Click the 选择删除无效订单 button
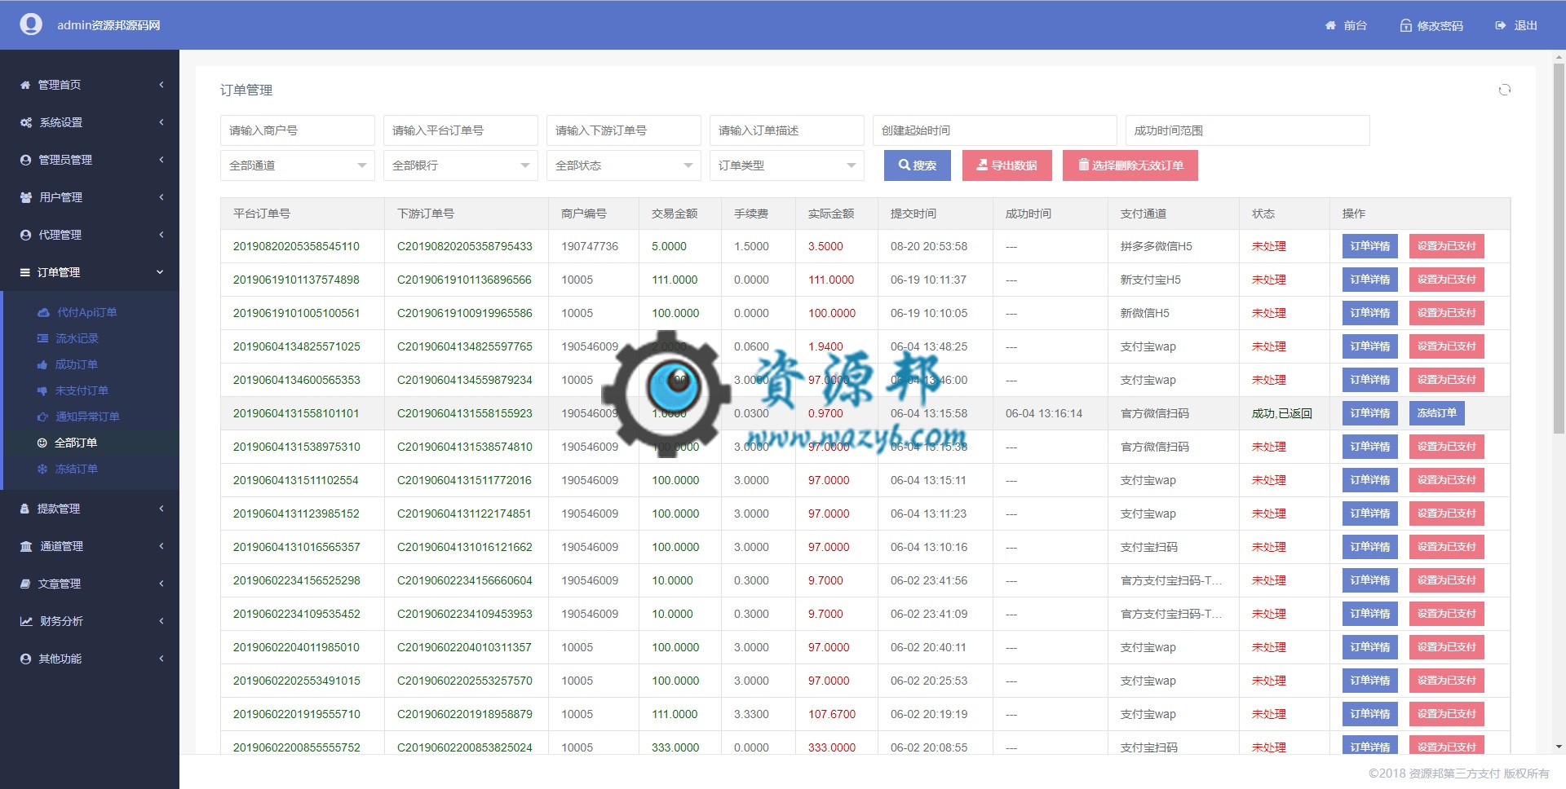Screen dimensions: 1566x789 coord(1130,165)
